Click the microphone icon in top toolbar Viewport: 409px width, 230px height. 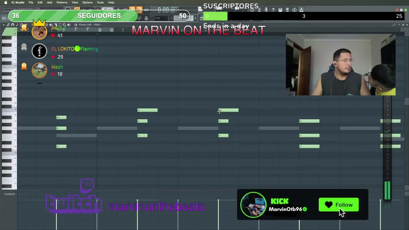(266, 10)
